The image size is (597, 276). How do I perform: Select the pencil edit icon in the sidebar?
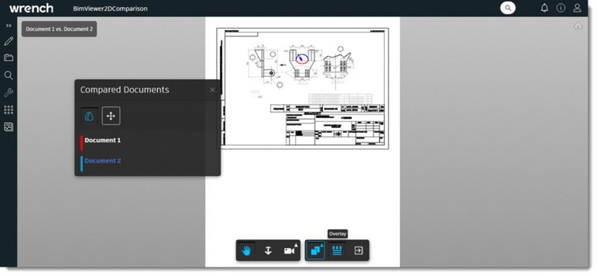point(9,41)
